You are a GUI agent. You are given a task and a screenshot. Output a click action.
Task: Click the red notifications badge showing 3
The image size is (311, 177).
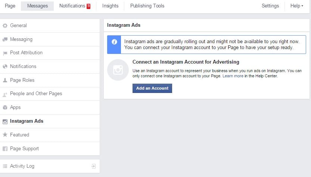pos(88,6)
